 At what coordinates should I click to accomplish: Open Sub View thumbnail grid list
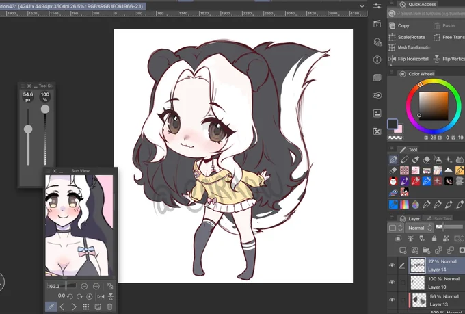[86, 307]
